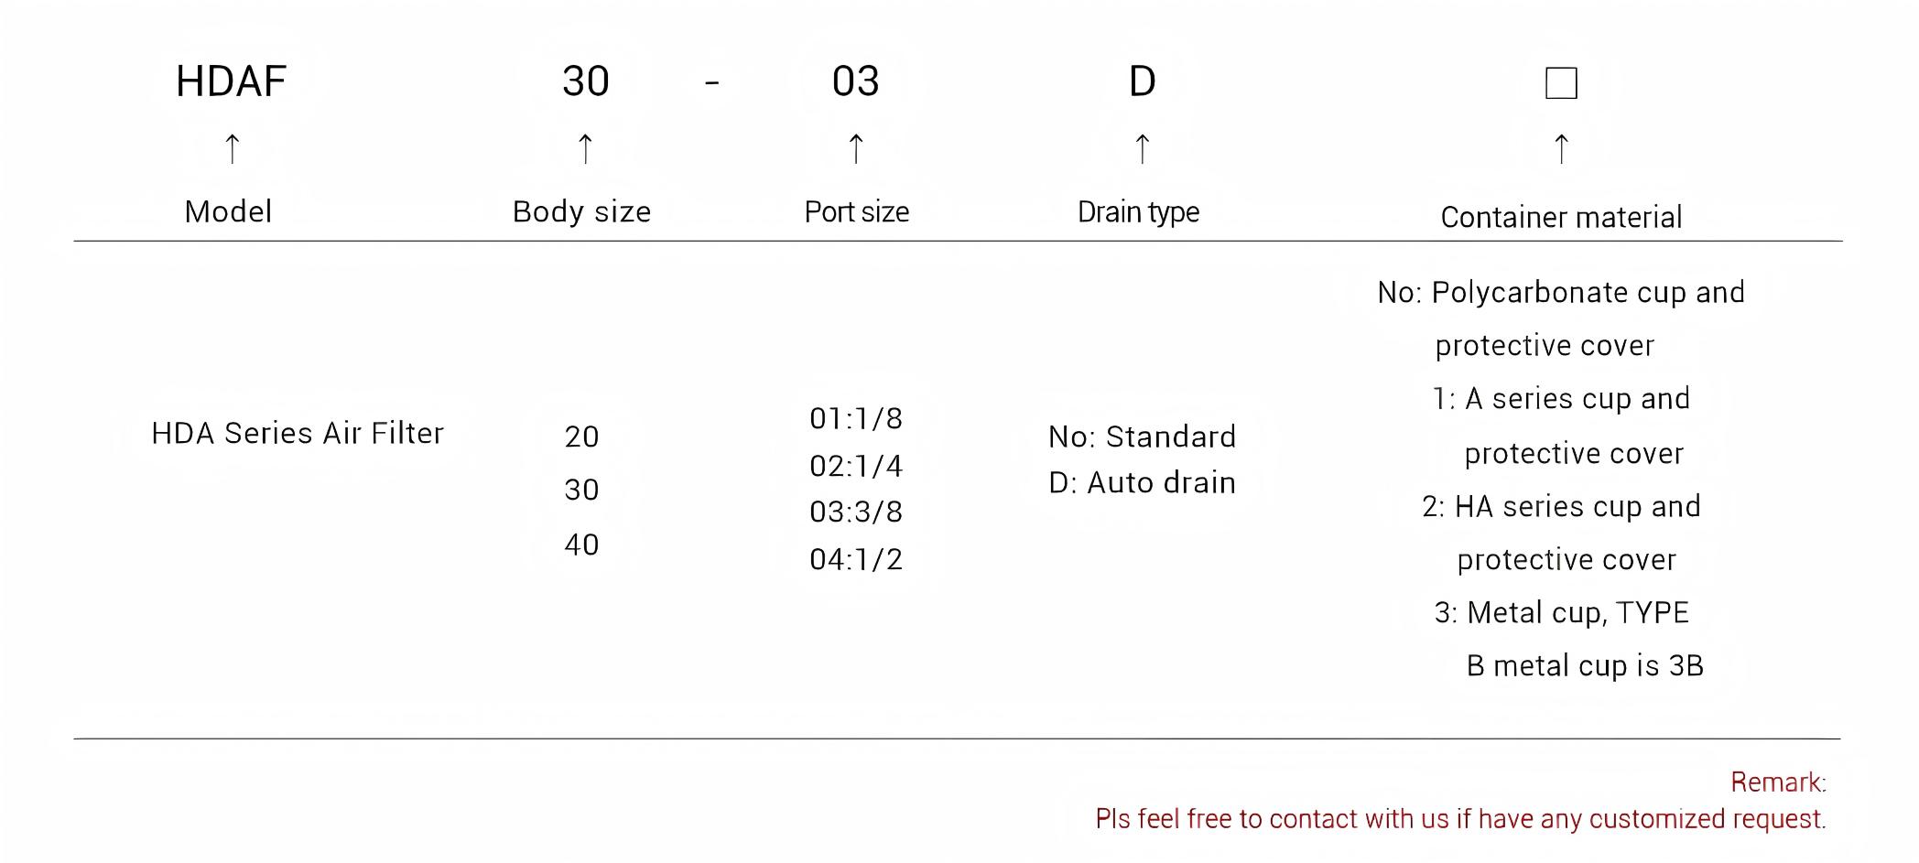Click '3: Metal cup, TYPE' option
The height and width of the screenshot is (863, 1919).
click(x=1561, y=612)
